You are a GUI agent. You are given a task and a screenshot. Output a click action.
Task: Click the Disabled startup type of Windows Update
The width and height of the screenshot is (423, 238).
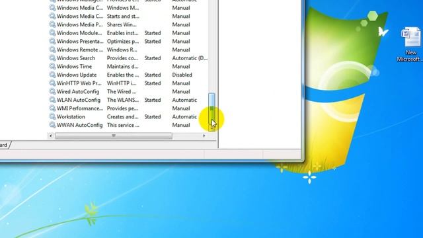coord(182,75)
